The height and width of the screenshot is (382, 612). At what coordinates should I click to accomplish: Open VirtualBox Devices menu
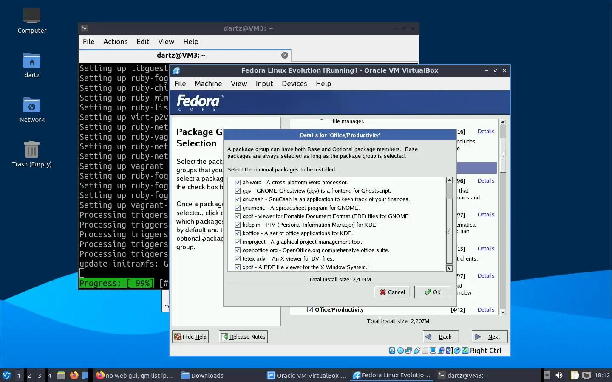click(x=295, y=84)
